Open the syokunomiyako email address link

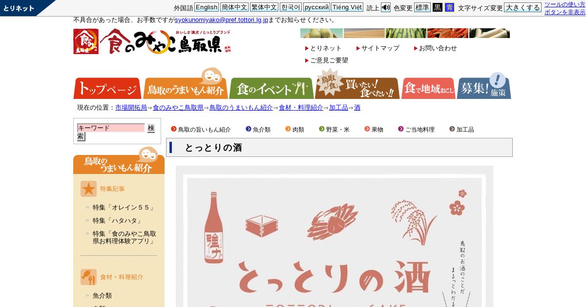click(x=221, y=20)
